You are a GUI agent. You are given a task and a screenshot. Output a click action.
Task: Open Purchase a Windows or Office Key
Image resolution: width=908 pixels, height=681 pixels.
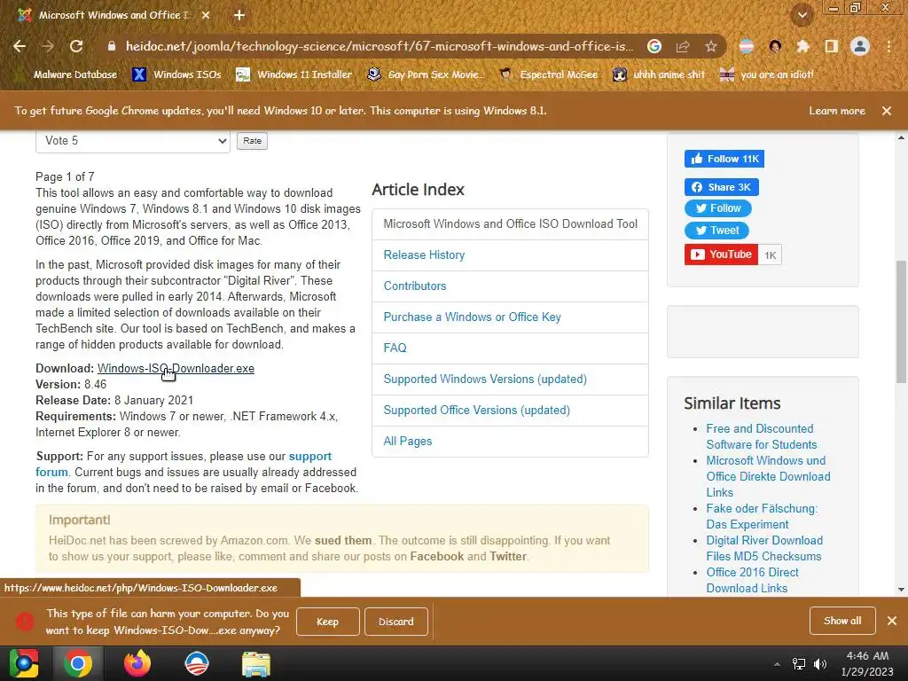coord(472,317)
